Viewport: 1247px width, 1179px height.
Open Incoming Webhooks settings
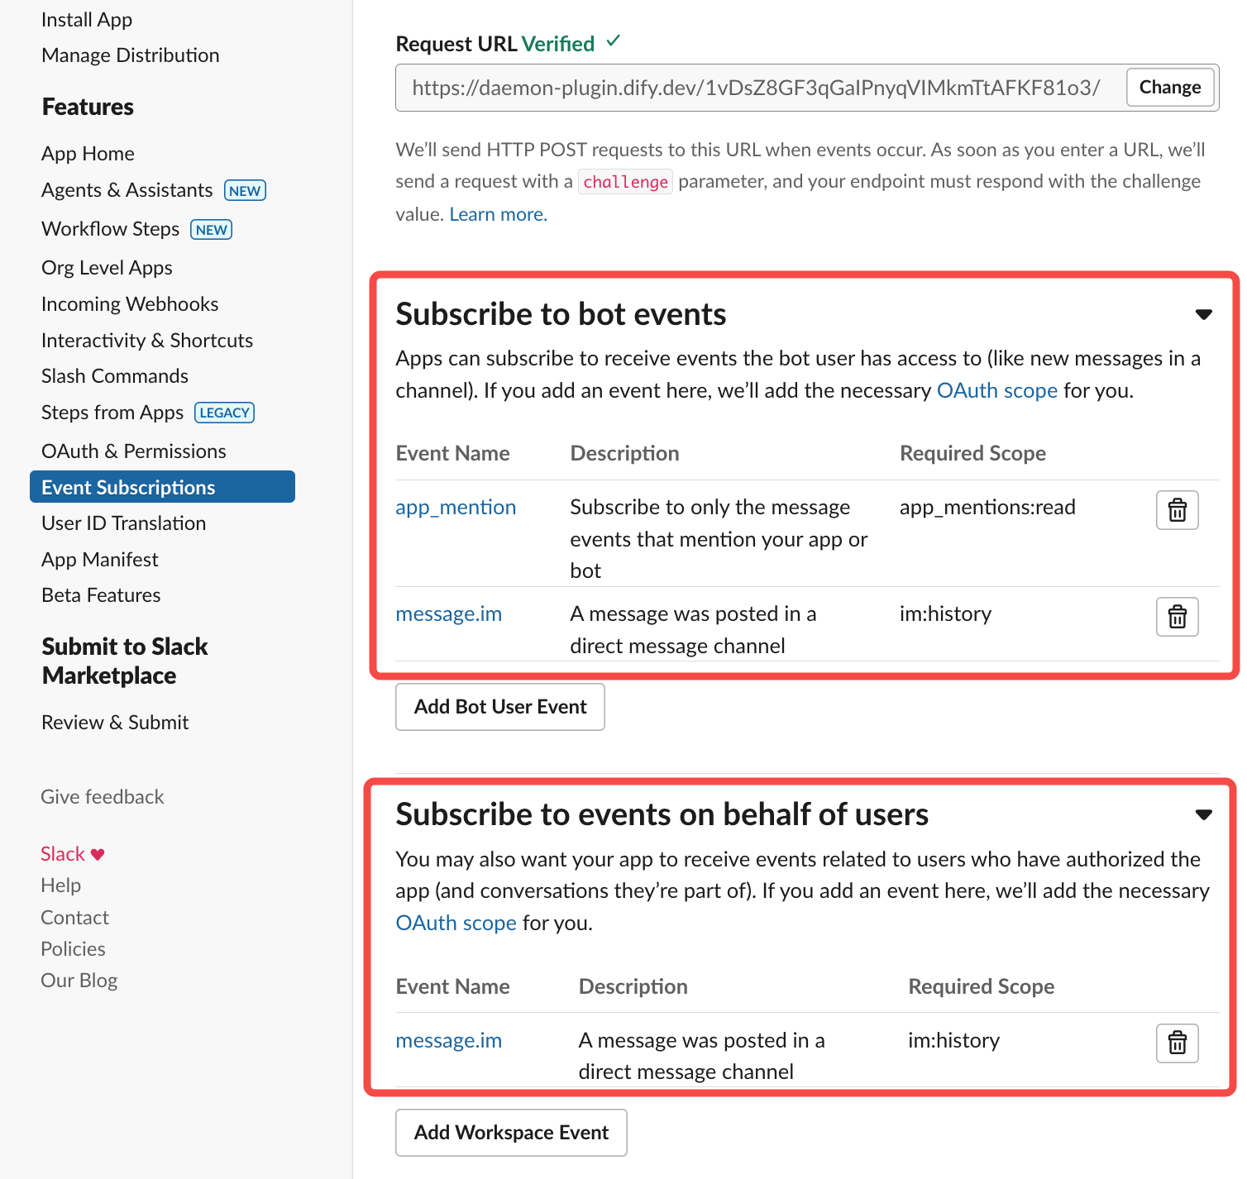(130, 304)
